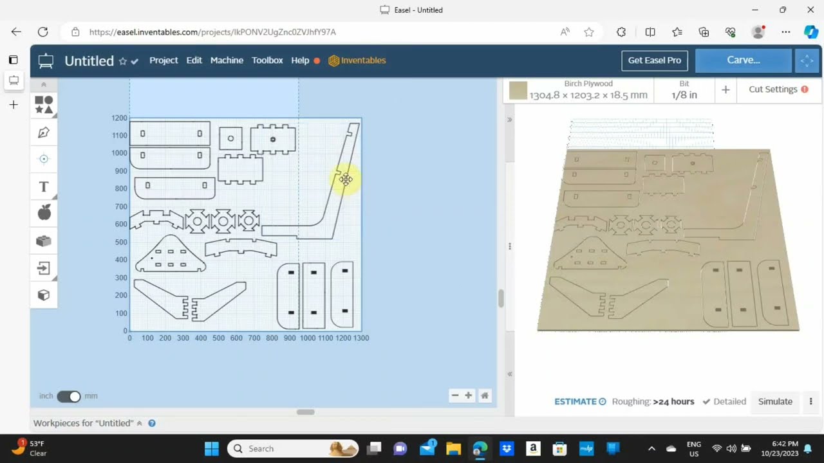Click the zoom in plus button
The width and height of the screenshot is (824, 463).
tap(469, 395)
